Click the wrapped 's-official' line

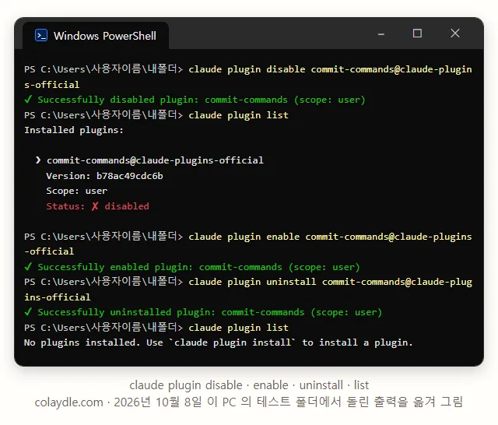52,85
